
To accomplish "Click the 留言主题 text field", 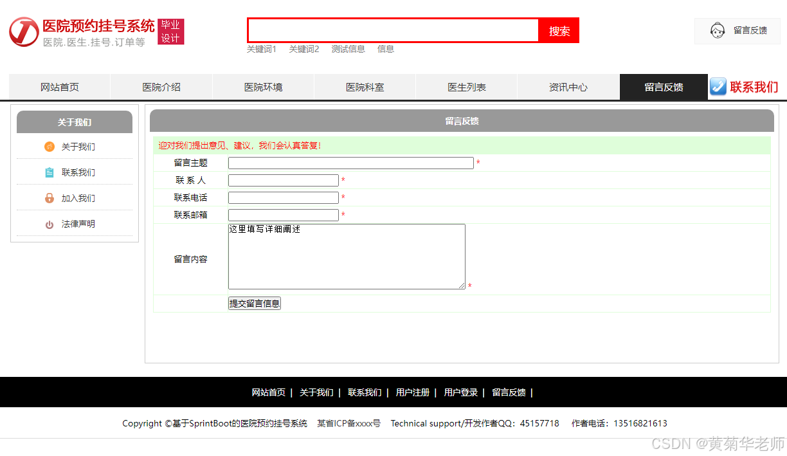I will tap(351, 163).
